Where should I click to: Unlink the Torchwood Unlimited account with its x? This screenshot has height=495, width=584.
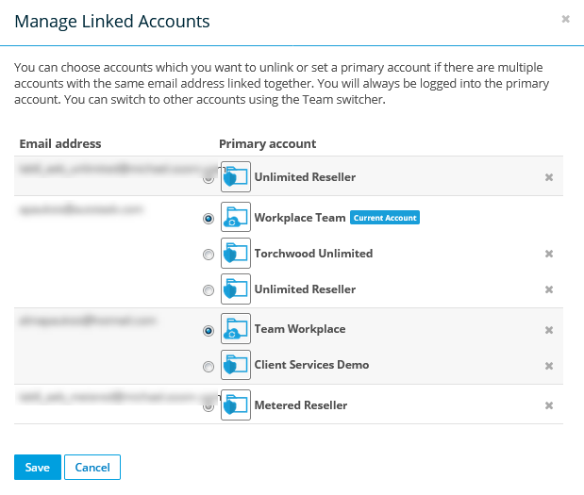549,254
